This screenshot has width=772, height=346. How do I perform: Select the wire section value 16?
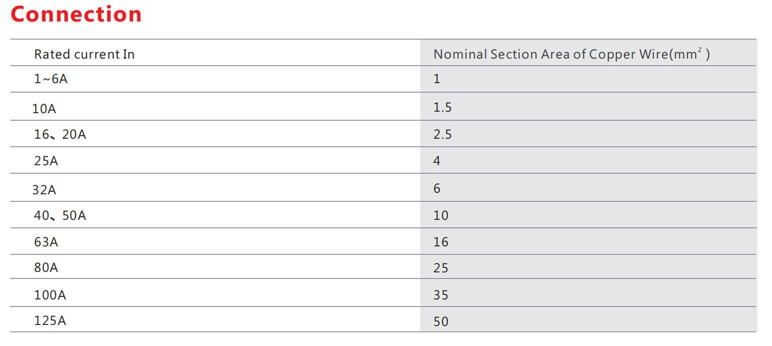point(441,242)
